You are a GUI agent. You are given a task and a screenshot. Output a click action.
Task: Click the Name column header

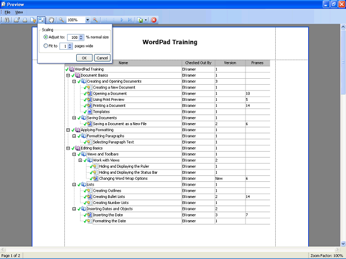coord(123,63)
